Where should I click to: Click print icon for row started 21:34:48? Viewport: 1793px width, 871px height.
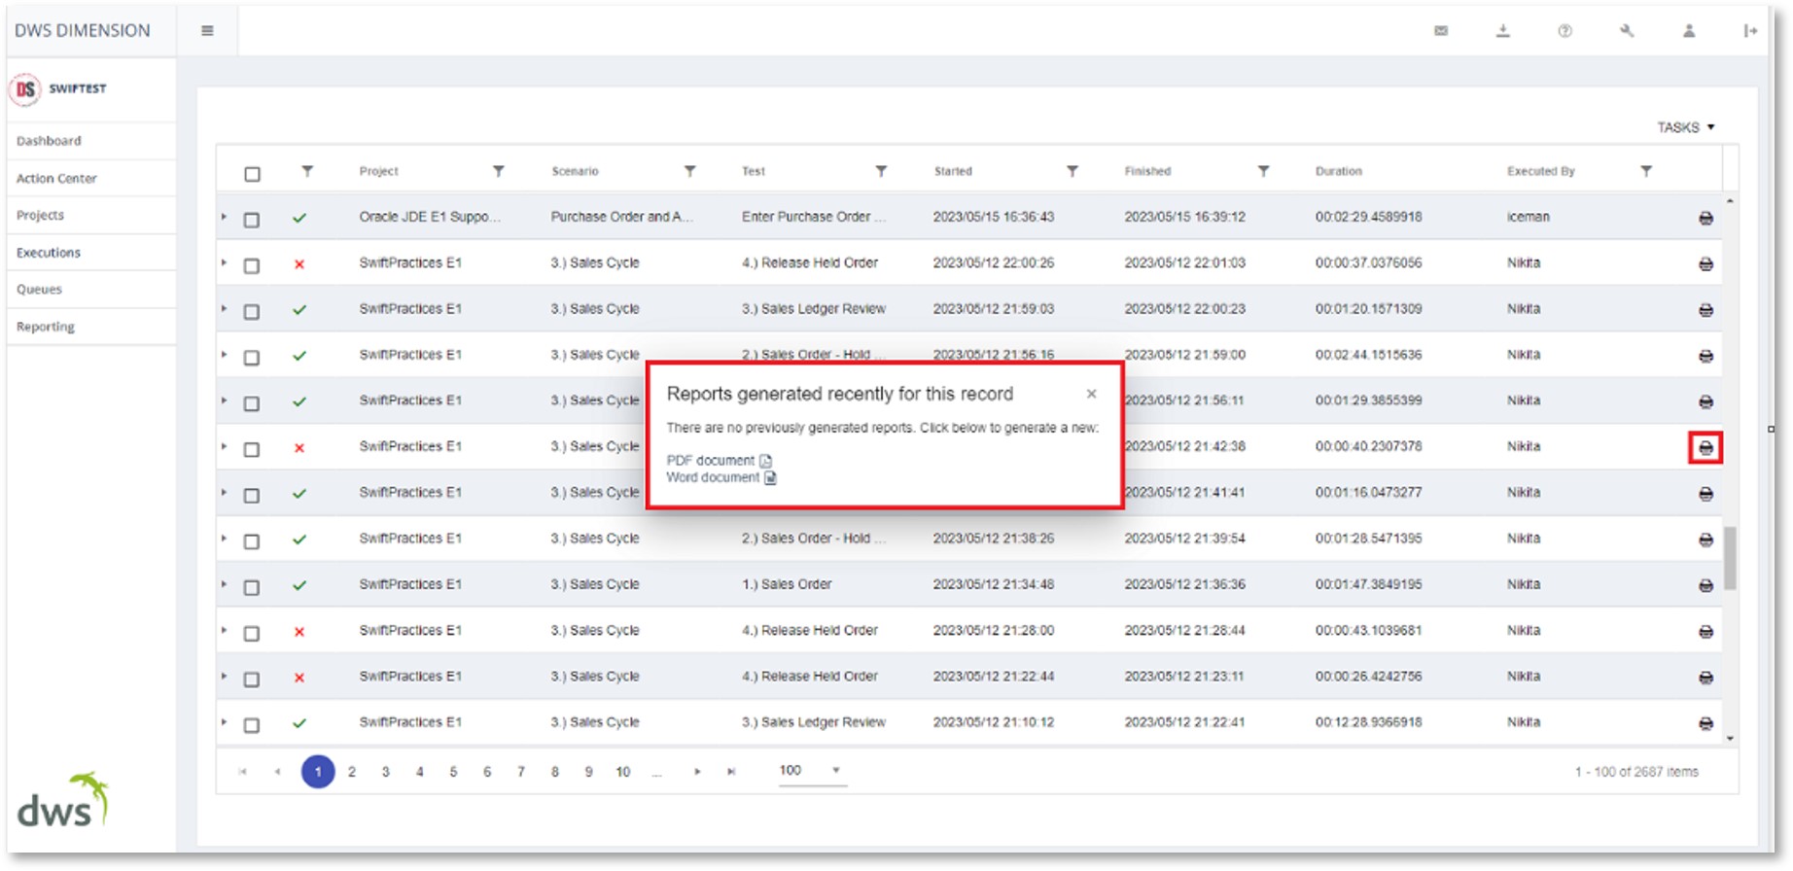click(1705, 585)
